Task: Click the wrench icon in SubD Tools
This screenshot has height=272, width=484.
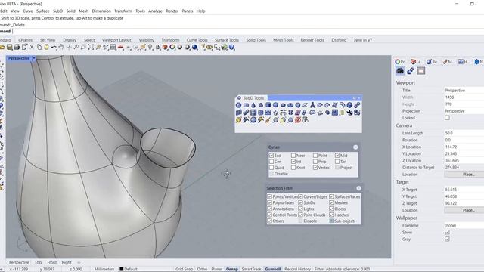Action: point(349,113)
